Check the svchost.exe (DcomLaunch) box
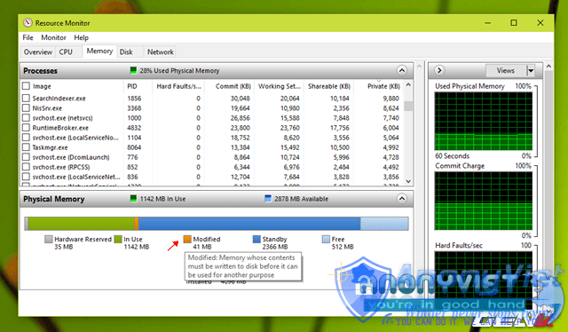568x332 pixels. click(x=26, y=157)
